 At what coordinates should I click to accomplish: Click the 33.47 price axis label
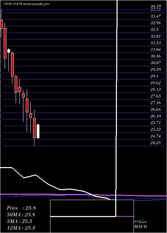(x=156, y=16)
